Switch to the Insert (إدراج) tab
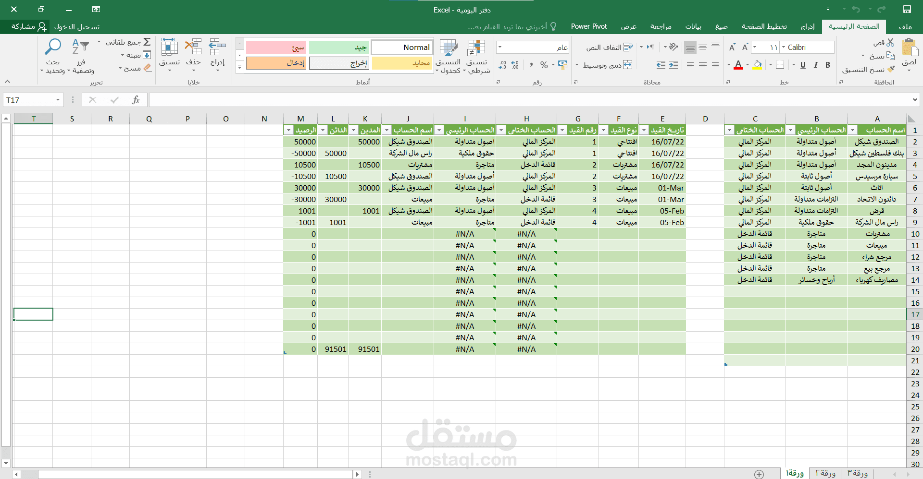This screenshot has width=923, height=479. (808, 26)
